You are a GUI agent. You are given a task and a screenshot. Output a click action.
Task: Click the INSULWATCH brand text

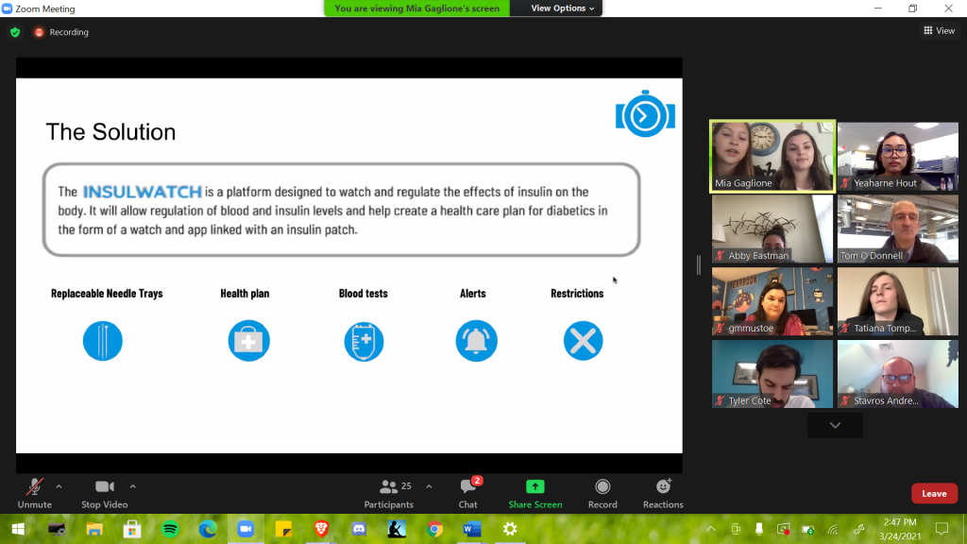coord(143,192)
